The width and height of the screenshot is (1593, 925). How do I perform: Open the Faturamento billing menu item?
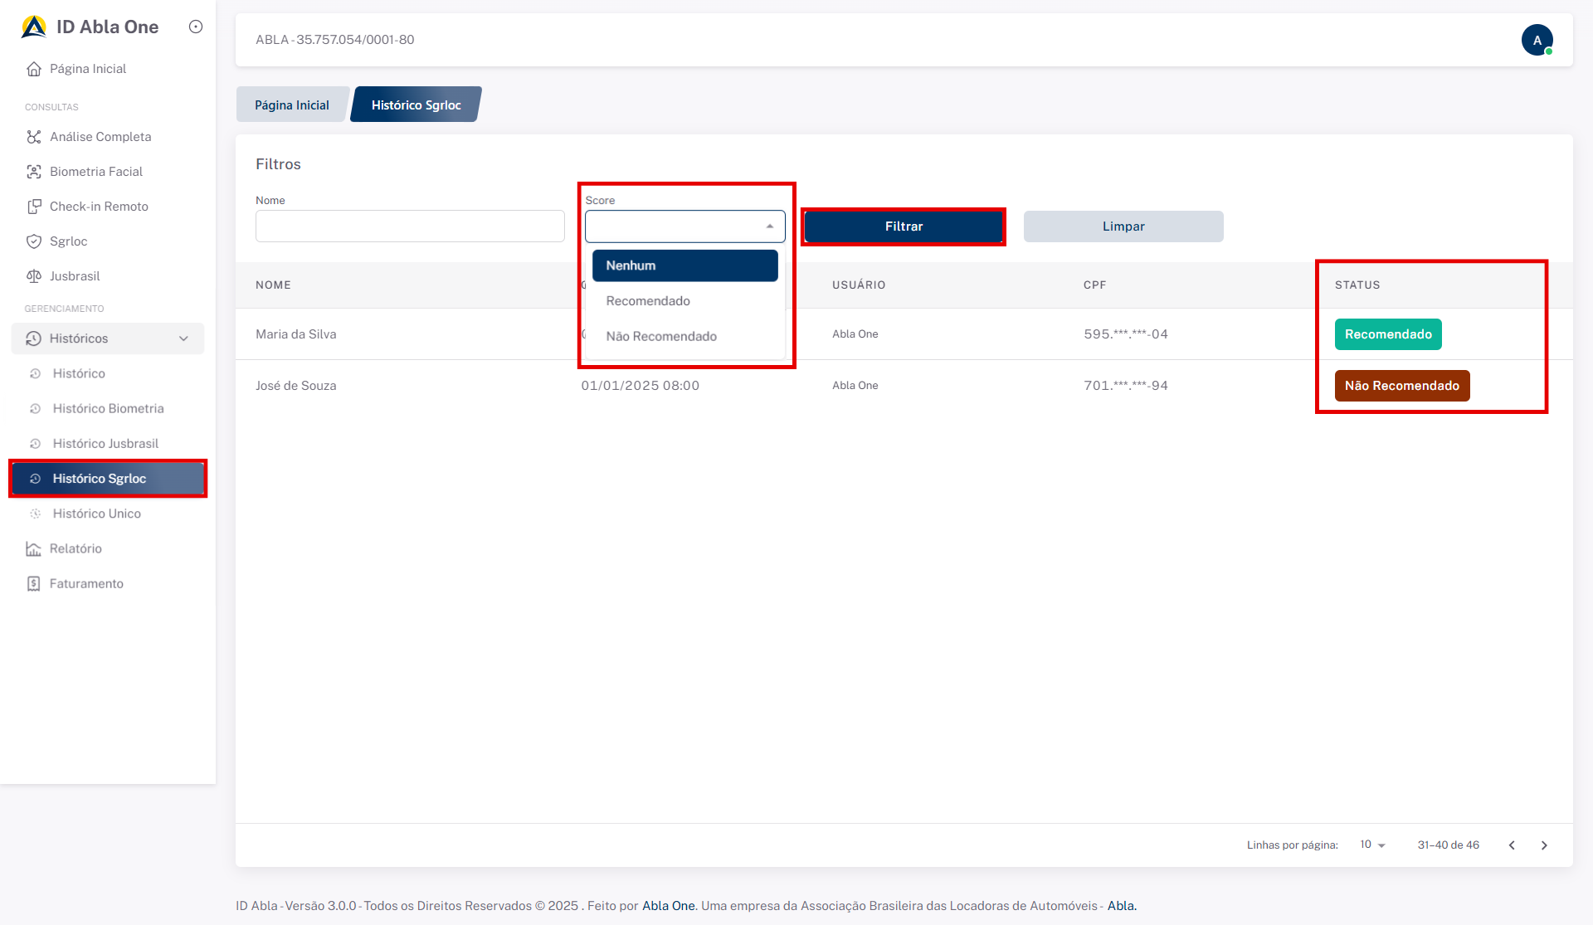85,583
